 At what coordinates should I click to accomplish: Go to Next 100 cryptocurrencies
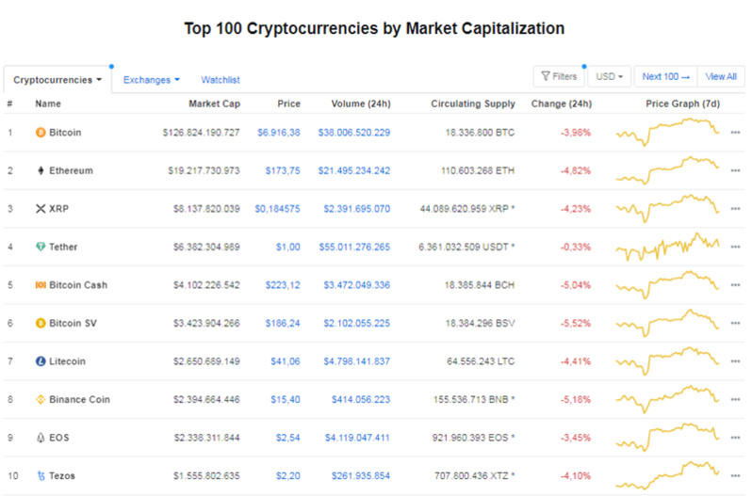click(x=665, y=76)
